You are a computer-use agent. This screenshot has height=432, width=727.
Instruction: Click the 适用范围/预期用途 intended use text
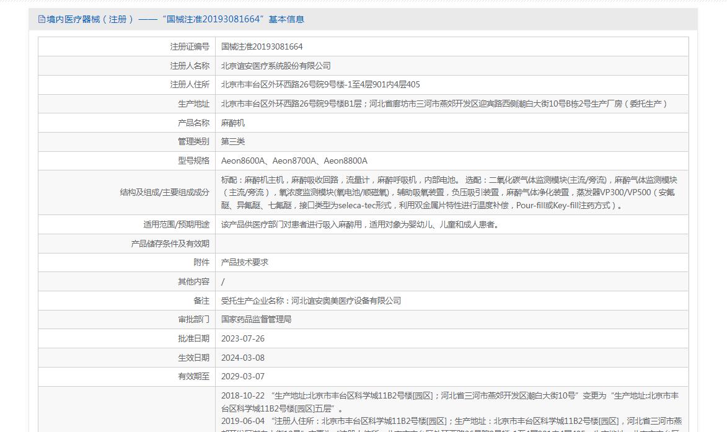point(360,224)
